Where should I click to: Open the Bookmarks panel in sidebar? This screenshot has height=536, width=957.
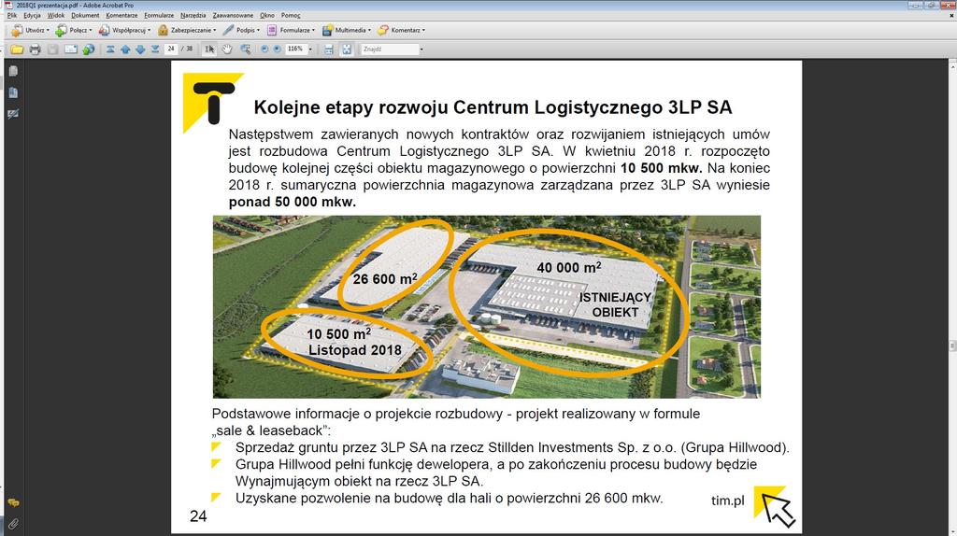(13, 92)
